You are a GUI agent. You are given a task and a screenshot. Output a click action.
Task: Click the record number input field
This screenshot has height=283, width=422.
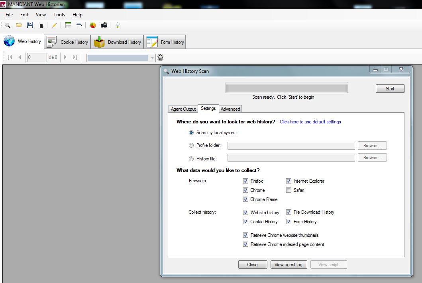coord(37,57)
